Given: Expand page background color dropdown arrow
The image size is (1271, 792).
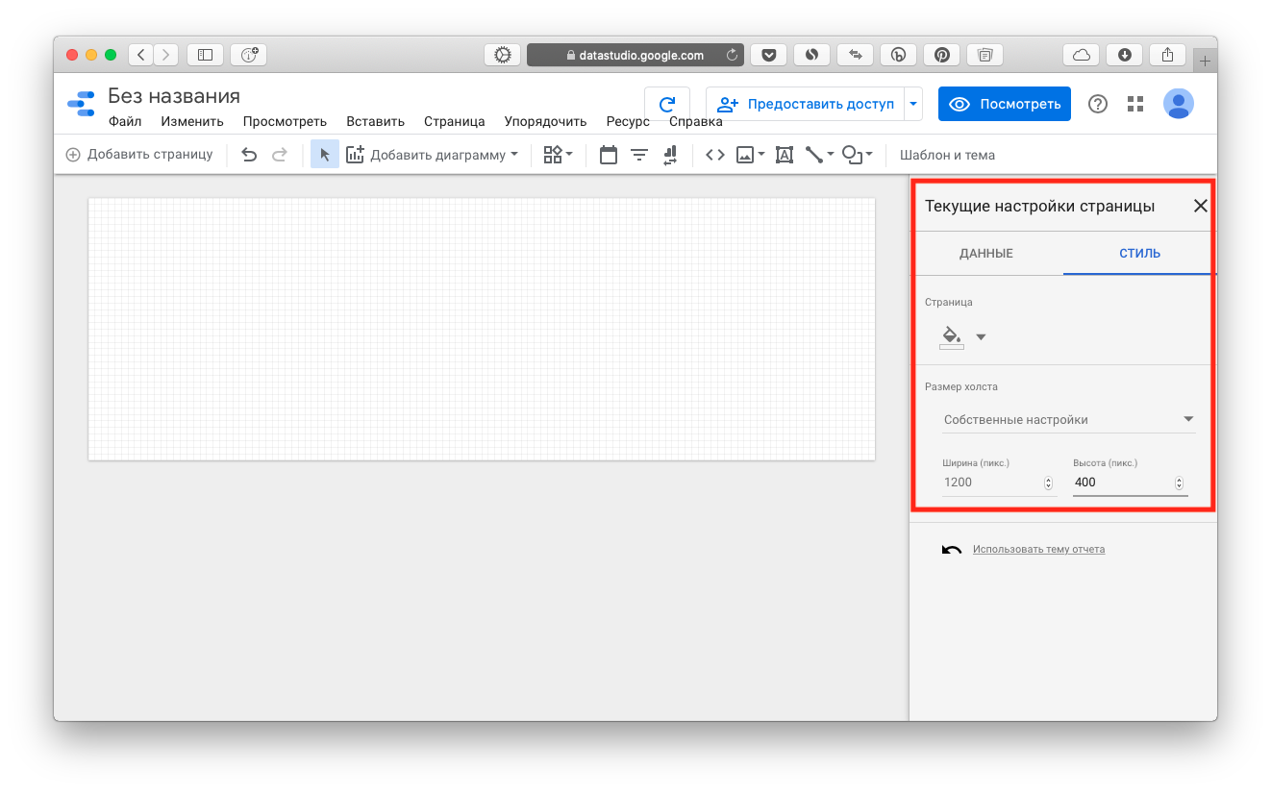Looking at the screenshot, I should click(x=981, y=337).
